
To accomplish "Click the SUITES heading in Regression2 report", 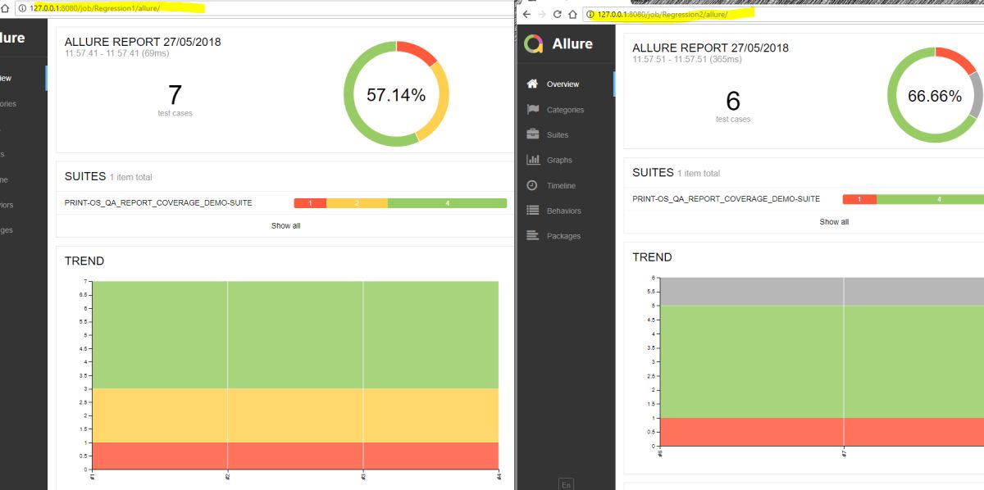I will point(653,172).
